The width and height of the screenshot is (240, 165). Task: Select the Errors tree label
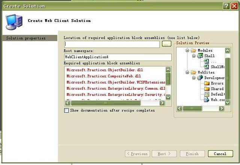[217, 83]
